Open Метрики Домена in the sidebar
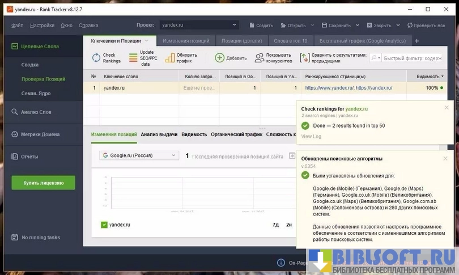The width and height of the screenshot is (459, 275). (x=40, y=134)
